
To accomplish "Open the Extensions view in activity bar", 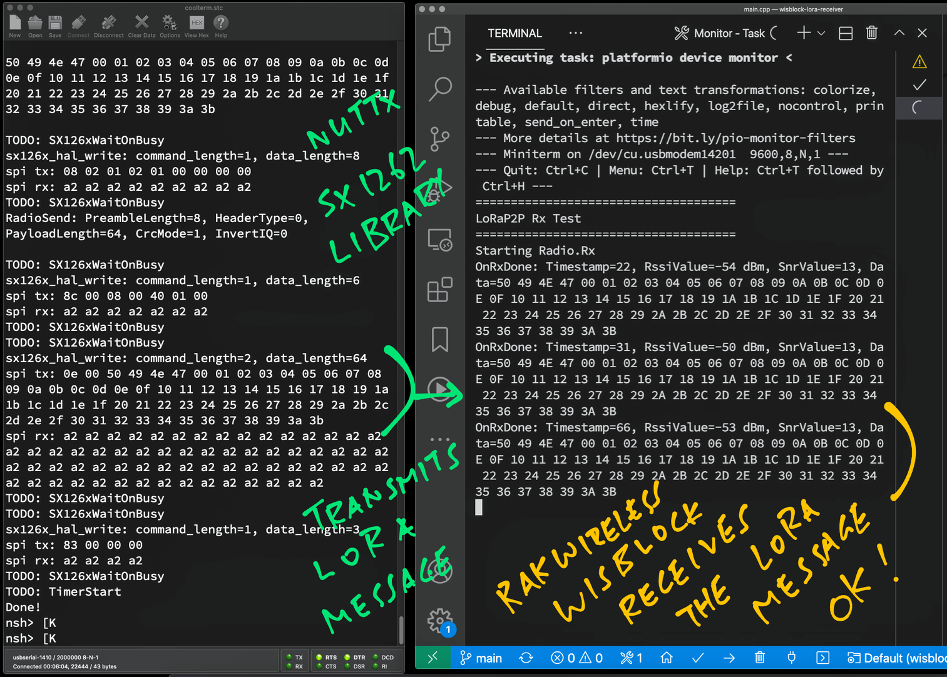I will [439, 290].
